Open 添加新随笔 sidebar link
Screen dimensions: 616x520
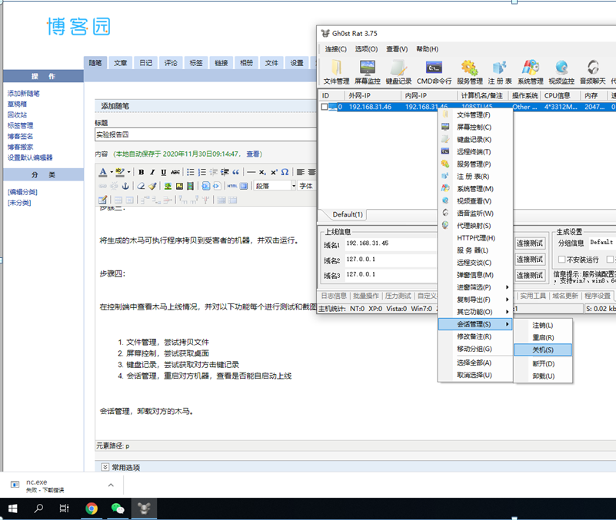[24, 94]
